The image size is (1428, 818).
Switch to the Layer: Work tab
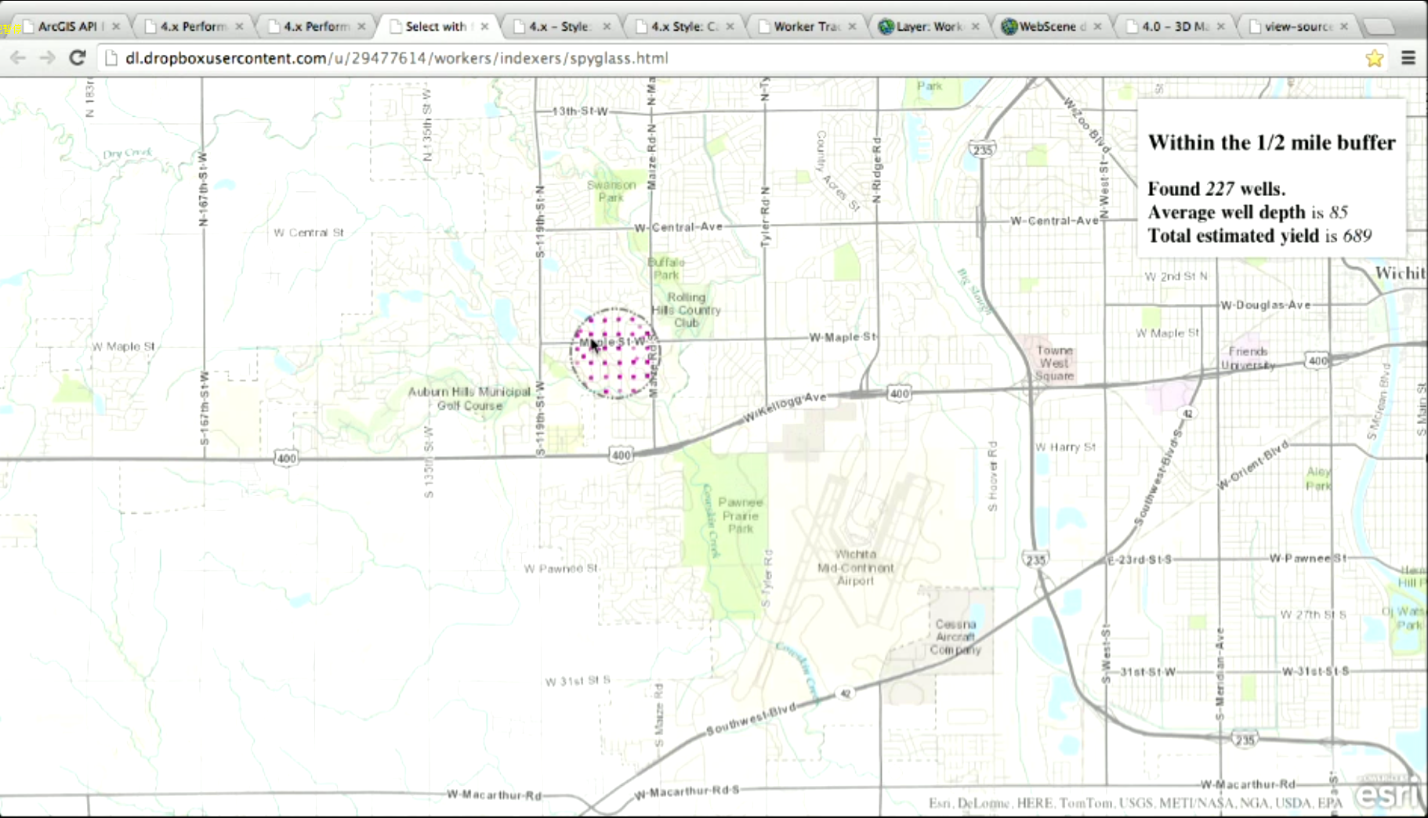click(x=930, y=26)
